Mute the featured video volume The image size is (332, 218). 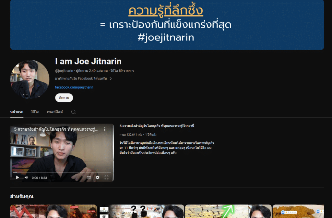26,177
